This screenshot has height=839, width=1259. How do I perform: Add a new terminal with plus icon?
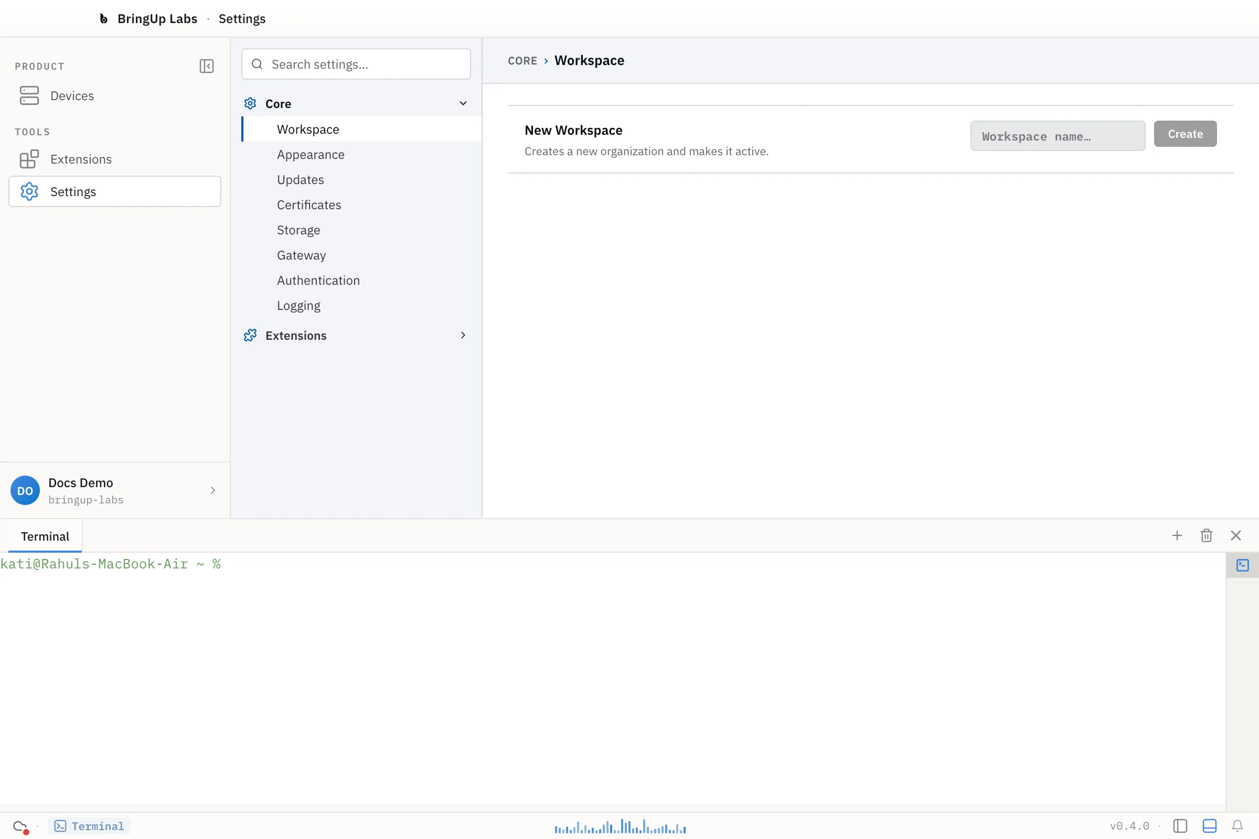[1177, 535]
